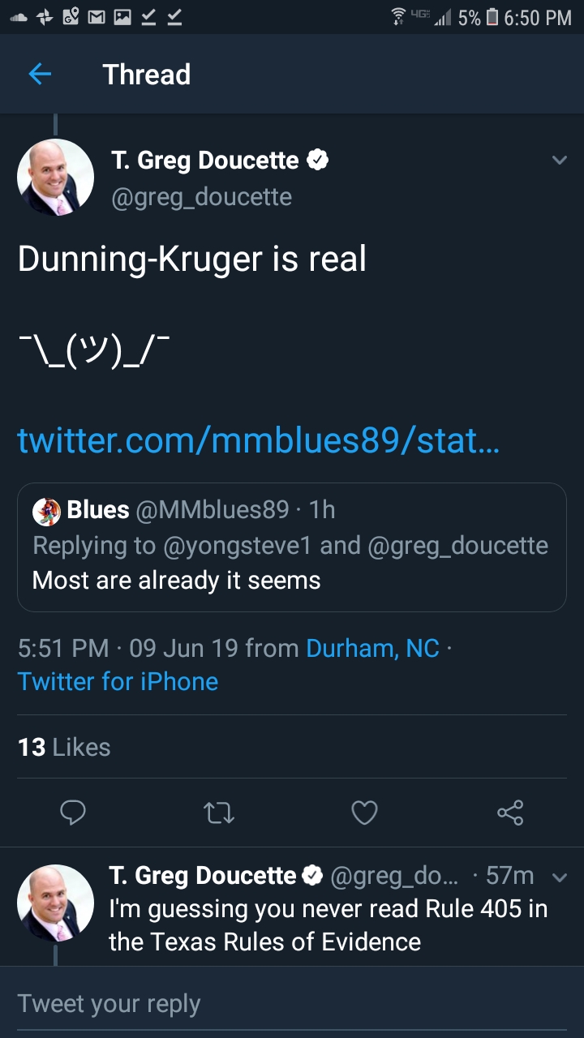Open the Durham, NC location link
The width and height of the screenshot is (584, 1038).
[x=372, y=648]
